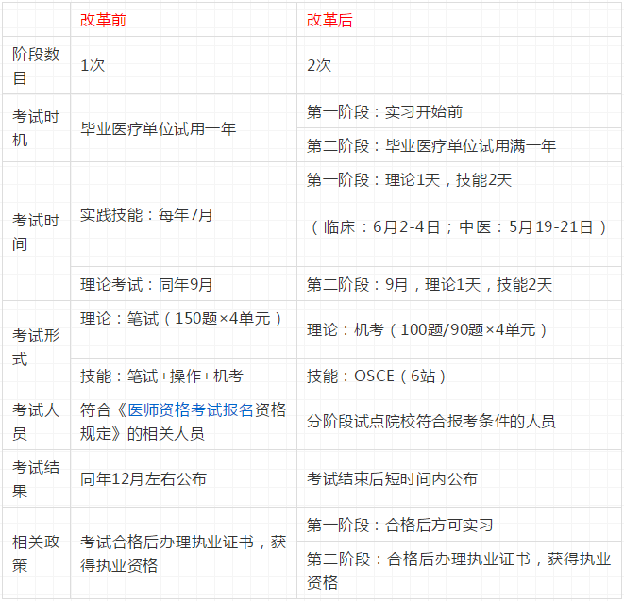Select the 技能：OSCE（6站）cell

[377, 376]
